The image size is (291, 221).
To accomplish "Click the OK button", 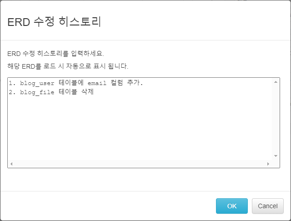I will click(231, 206).
